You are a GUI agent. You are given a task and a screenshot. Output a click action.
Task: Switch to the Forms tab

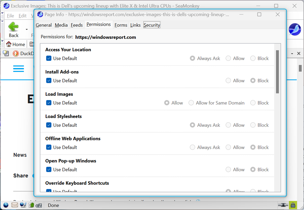(121, 25)
